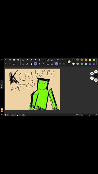Click the current beige color swatch
98x174 pixels.
click(69, 62)
